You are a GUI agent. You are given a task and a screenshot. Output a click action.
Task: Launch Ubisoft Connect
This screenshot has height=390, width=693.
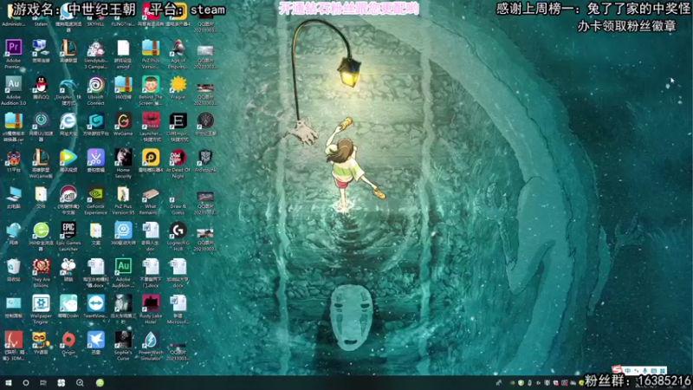pyautogui.click(x=95, y=84)
